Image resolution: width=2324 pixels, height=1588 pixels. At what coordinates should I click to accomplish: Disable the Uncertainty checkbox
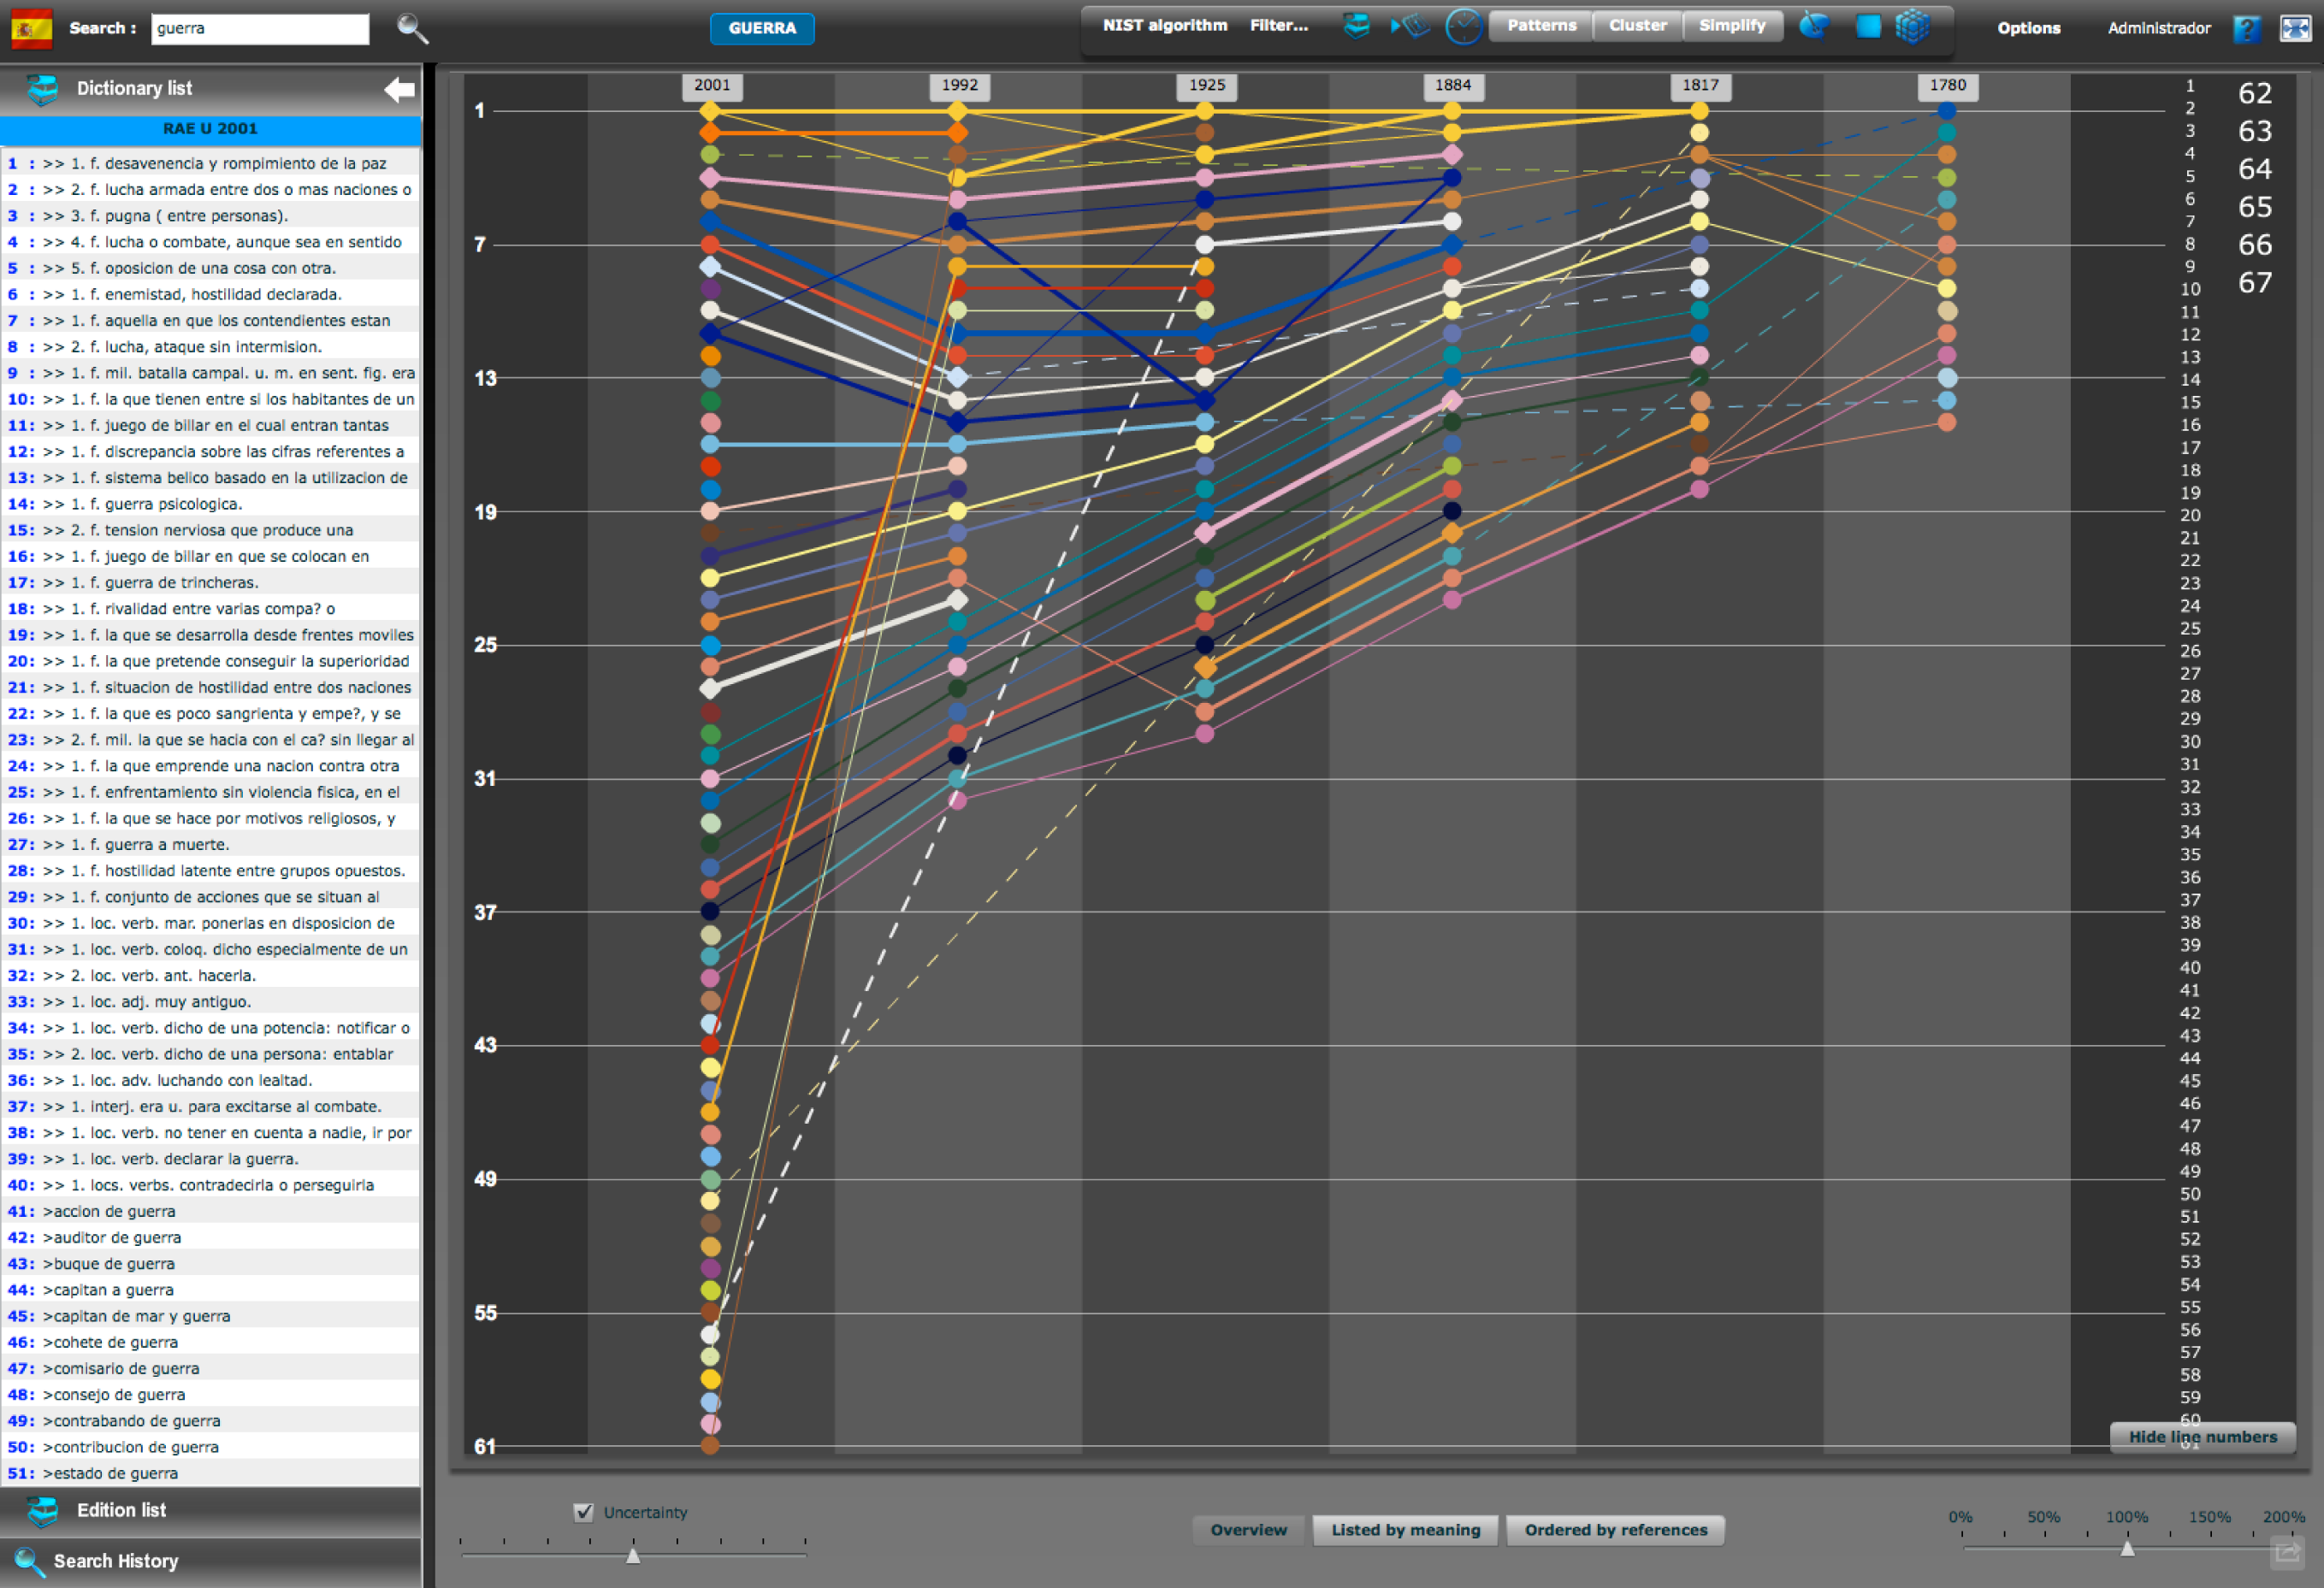[x=584, y=1513]
